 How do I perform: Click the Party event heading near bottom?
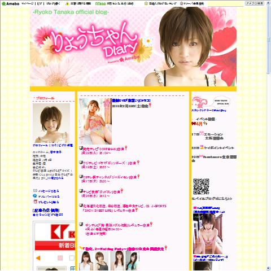(123, 249)
